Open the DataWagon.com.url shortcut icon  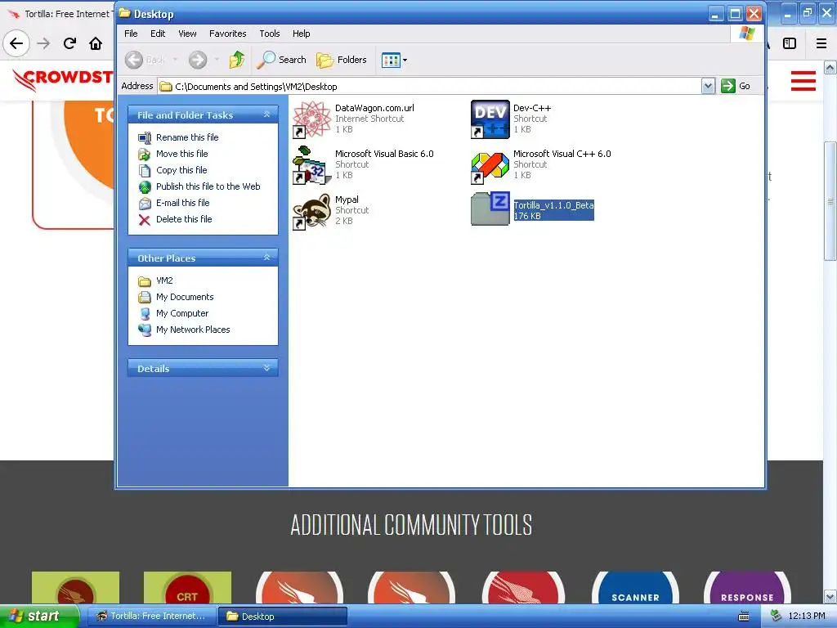click(312, 119)
